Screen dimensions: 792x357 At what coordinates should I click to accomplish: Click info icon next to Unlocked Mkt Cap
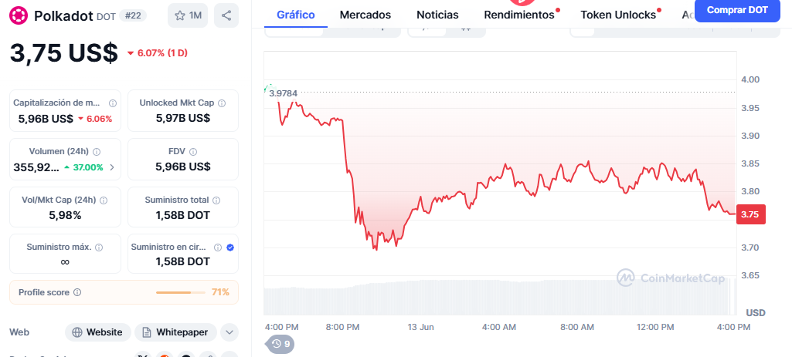click(x=222, y=103)
